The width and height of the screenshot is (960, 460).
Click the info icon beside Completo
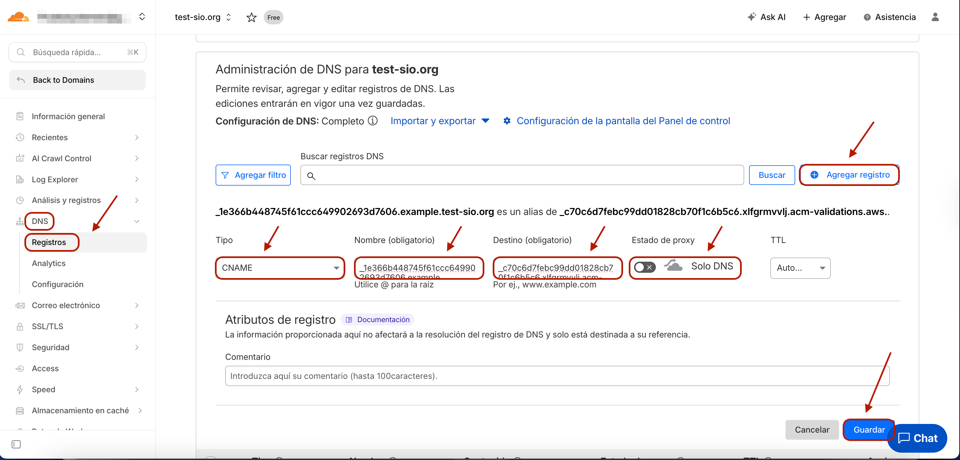[x=373, y=121]
